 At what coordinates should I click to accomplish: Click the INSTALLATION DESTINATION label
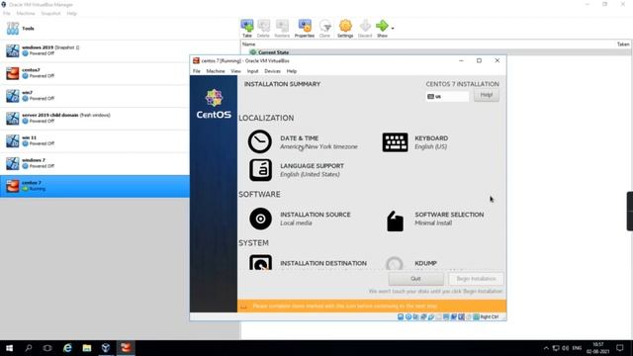coord(323,263)
